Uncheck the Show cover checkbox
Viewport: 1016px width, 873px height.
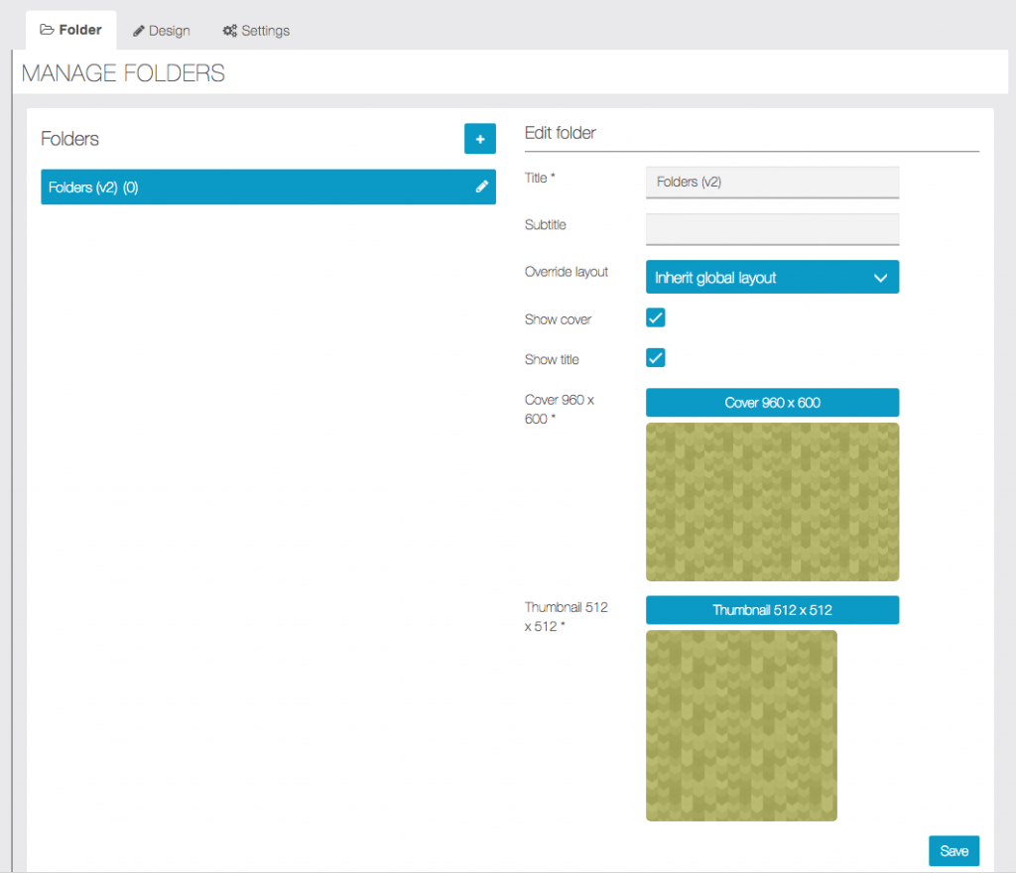[x=655, y=317]
